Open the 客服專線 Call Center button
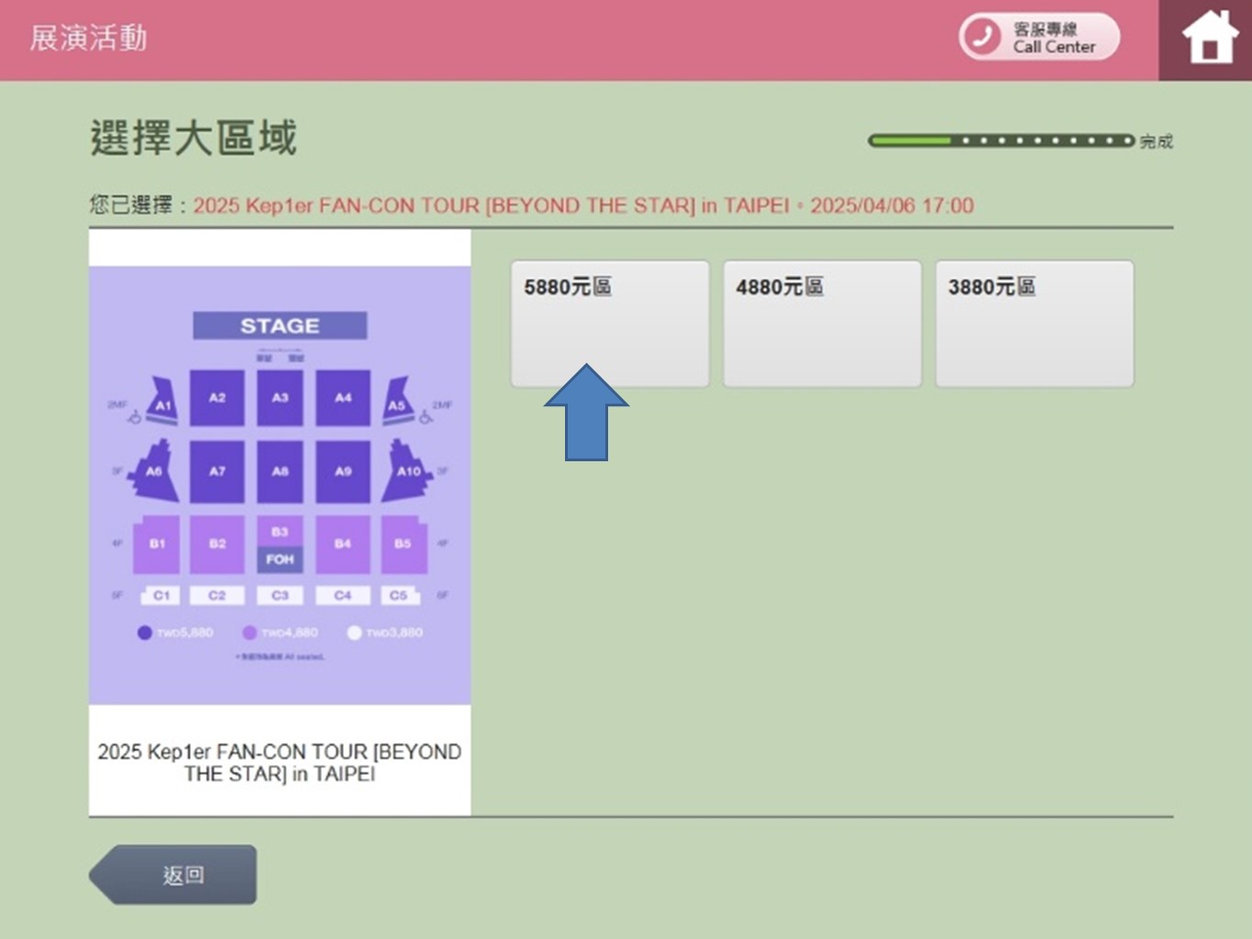Screen dimensions: 1252x939 (x=1040, y=38)
